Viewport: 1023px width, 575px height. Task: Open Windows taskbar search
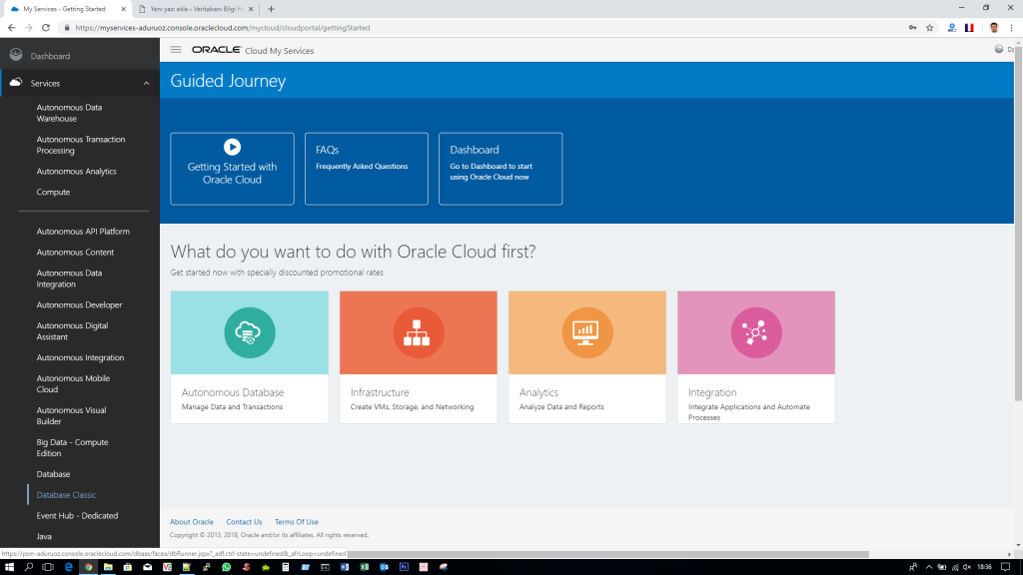coord(29,567)
